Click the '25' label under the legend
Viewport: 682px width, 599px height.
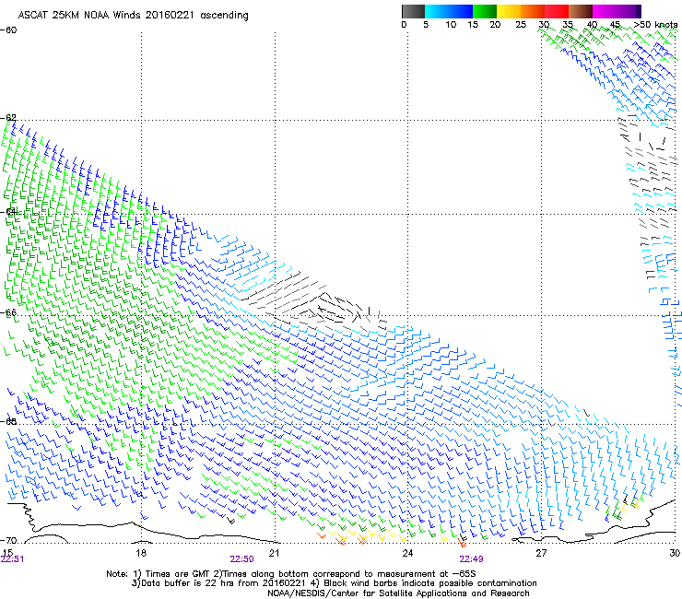(x=521, y=24)
